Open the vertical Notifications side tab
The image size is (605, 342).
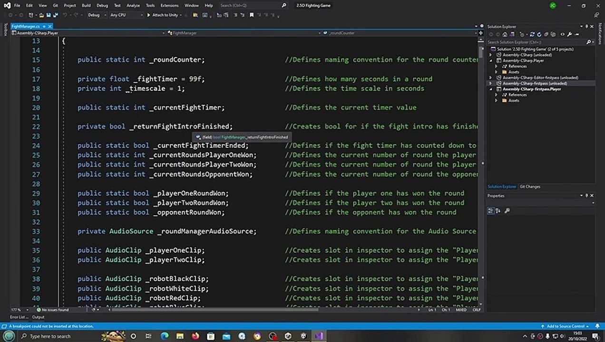click(600, 33)
